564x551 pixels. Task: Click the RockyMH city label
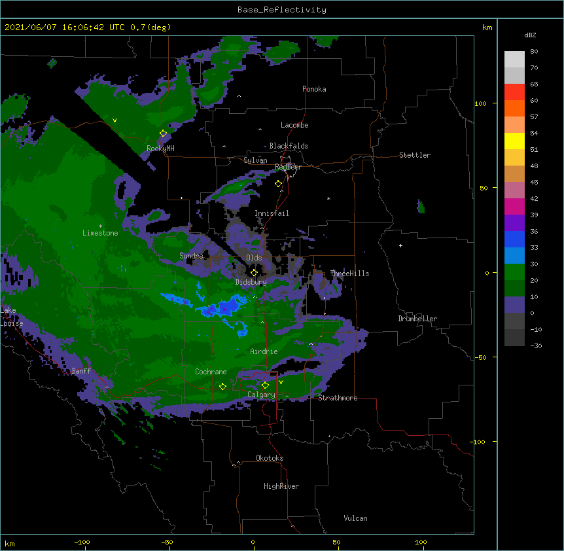click(x=160, y=149)
